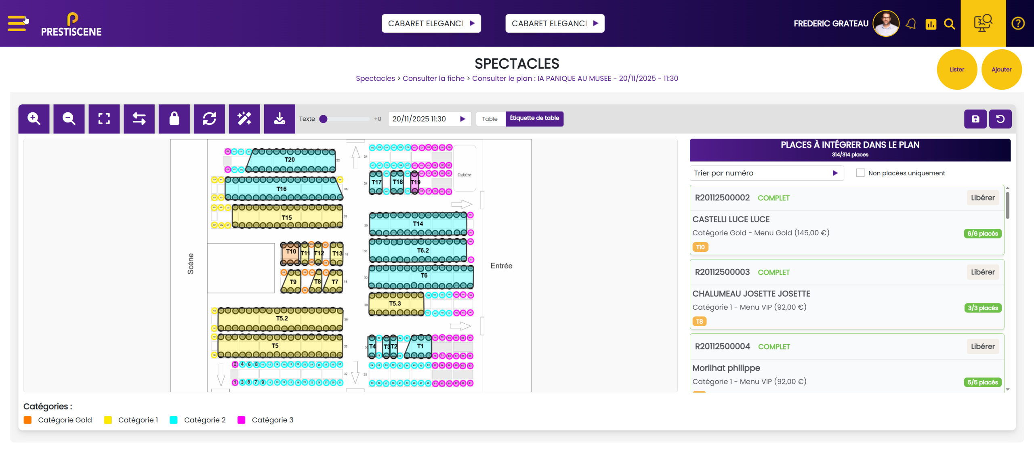This screenshot has width=1034, height=466.
Task: Open the Trier par numéro dropdown
Action: 766,173
